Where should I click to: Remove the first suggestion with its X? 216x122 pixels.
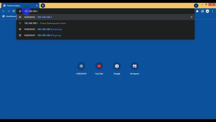191,17
